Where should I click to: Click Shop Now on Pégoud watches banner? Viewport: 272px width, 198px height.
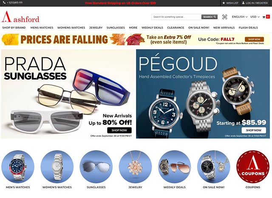coord(254,130)
